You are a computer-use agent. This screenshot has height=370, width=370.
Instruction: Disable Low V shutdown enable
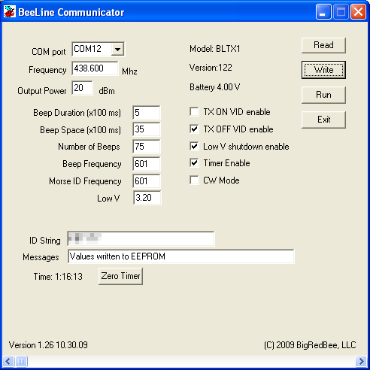[x=194, y=146]
